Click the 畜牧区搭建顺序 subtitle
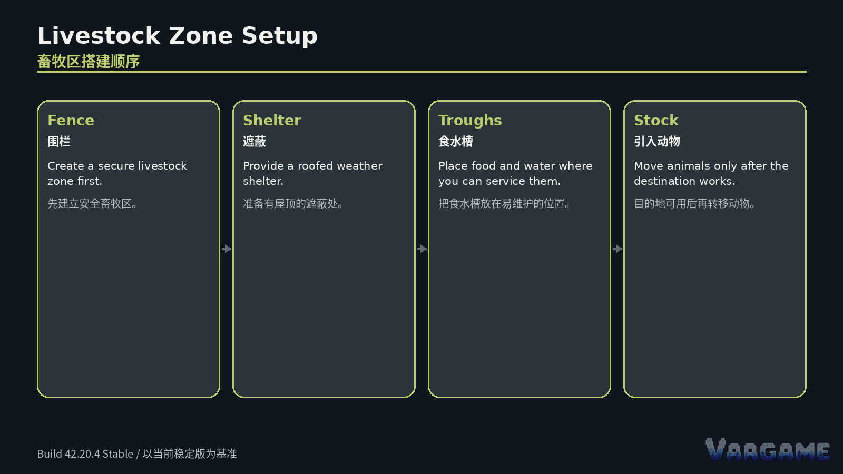This screenshot has width=843, height=474. coord(89,62)
